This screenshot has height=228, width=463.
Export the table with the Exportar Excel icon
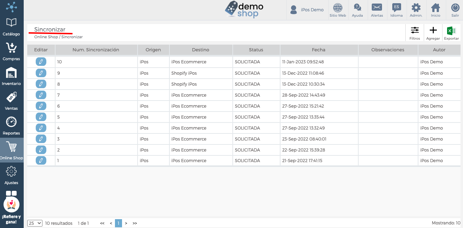[x=451, y=33]
